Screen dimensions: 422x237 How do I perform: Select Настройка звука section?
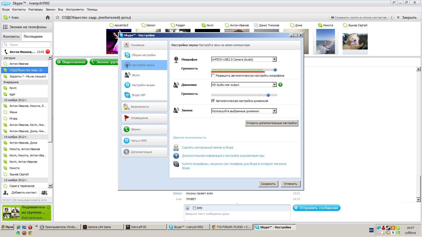(145, 65)
